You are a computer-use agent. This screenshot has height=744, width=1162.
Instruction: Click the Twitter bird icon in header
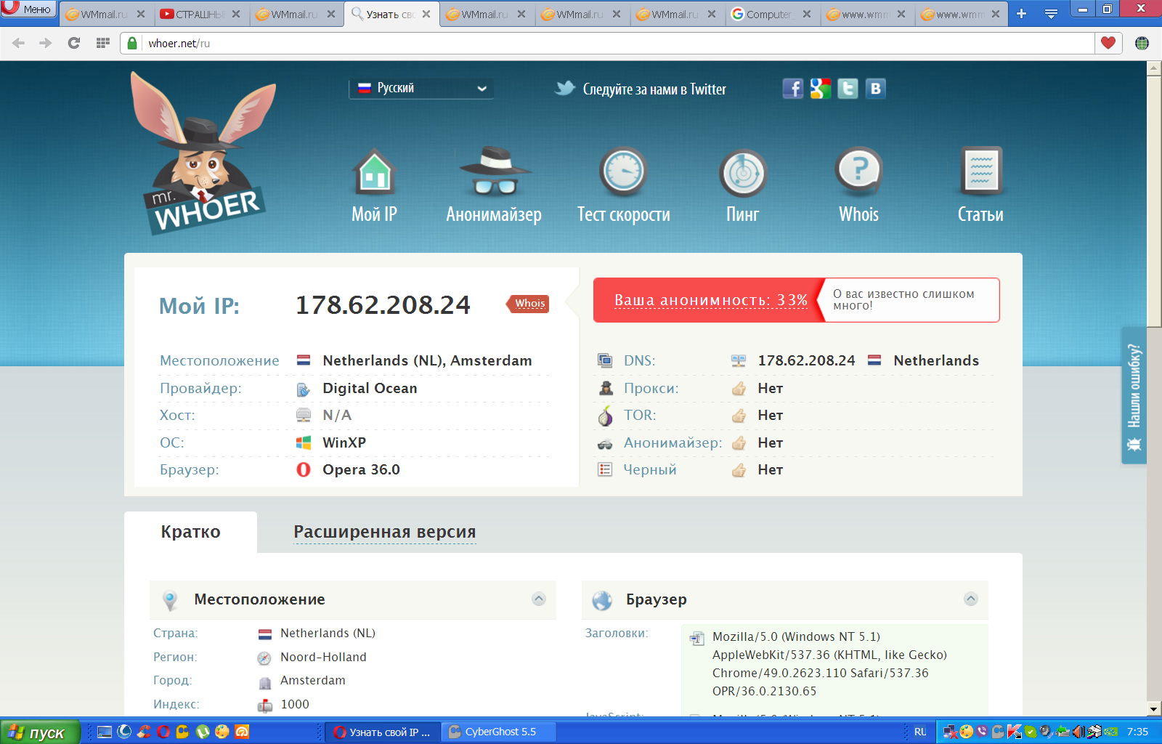[565, 88]
